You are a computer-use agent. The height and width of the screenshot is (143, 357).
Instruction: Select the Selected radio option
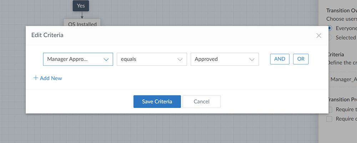[330, 38]
